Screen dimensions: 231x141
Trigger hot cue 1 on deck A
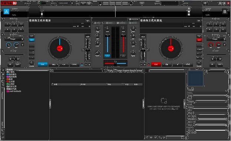pyautogui.click(x=7, y=24)
